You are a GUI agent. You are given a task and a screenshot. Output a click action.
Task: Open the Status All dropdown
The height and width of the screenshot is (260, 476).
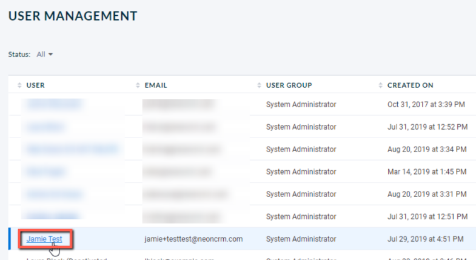[x=45, y=55]
